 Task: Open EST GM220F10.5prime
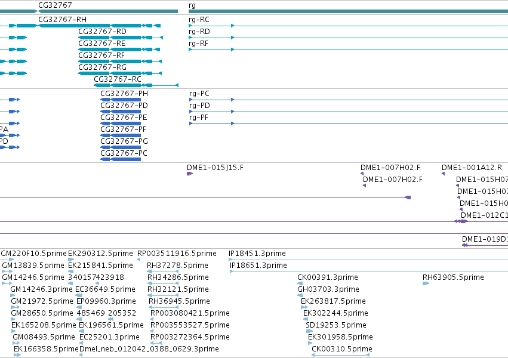click(33, 254)
